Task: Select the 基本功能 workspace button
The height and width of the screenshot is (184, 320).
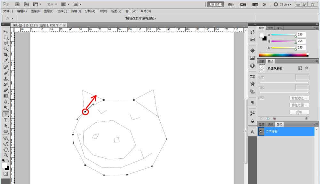Action: tap(216, 4)
